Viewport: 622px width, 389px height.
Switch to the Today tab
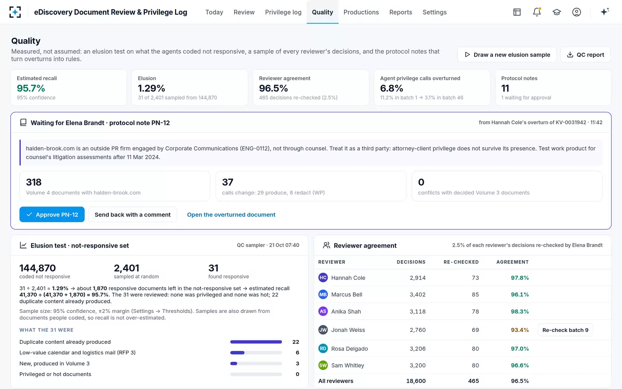click(214, 12)
